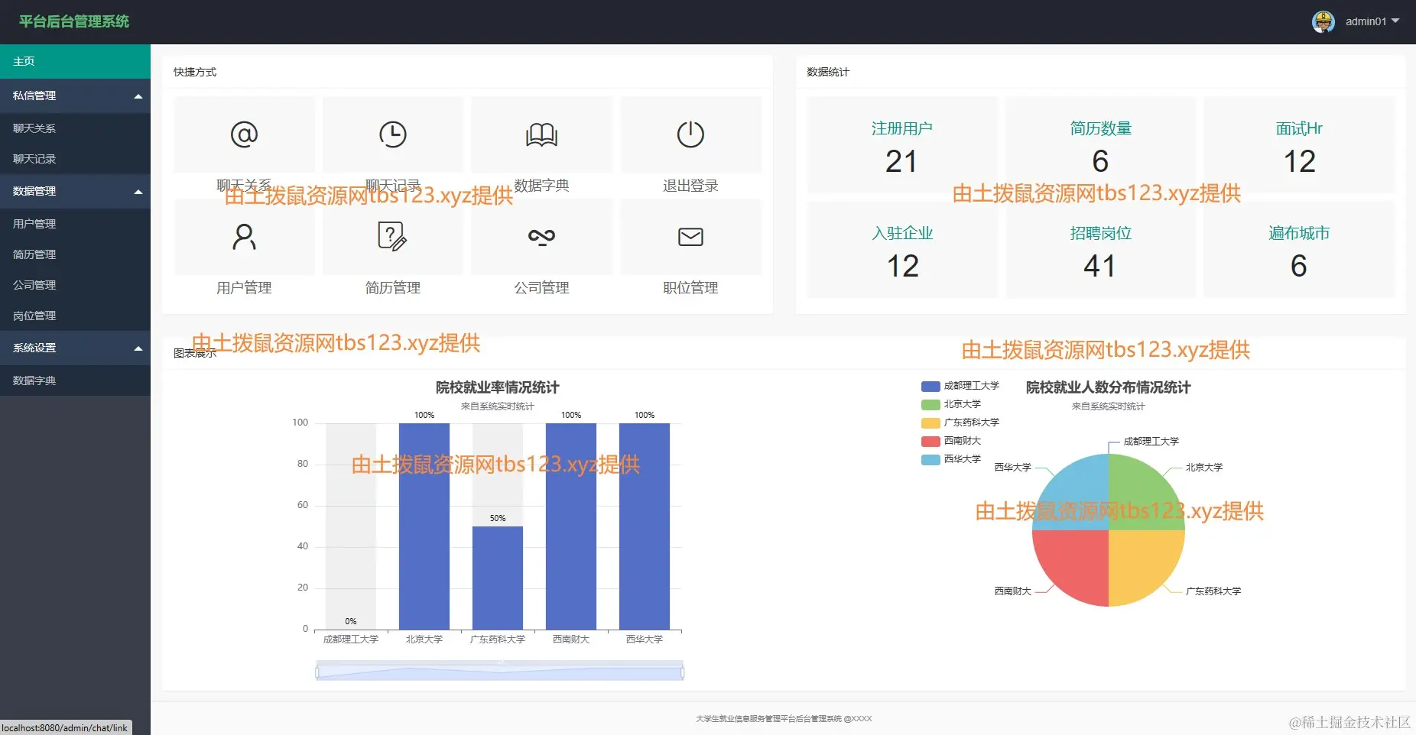Go to the 主页 sidebar item
This screenshot has height=735, width=1416.
pyautogui.click(x=75, y=61)
